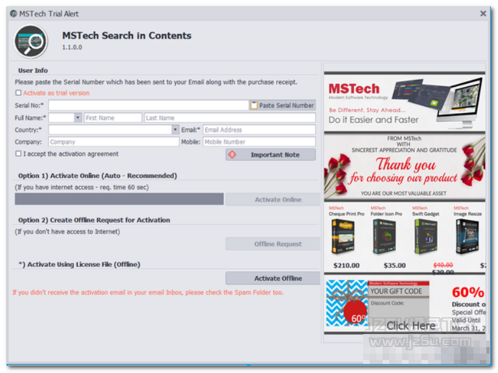Focus the Company input field

tap(113, 142)
